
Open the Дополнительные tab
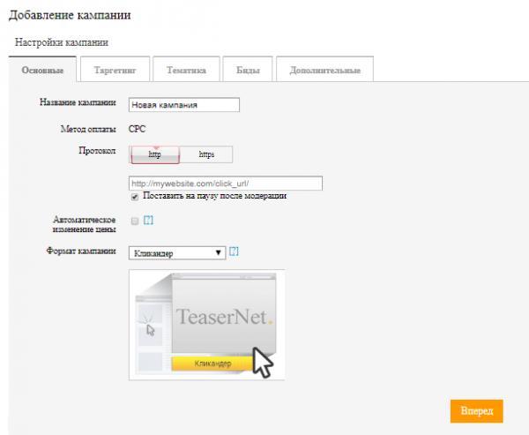pos(324,69)
